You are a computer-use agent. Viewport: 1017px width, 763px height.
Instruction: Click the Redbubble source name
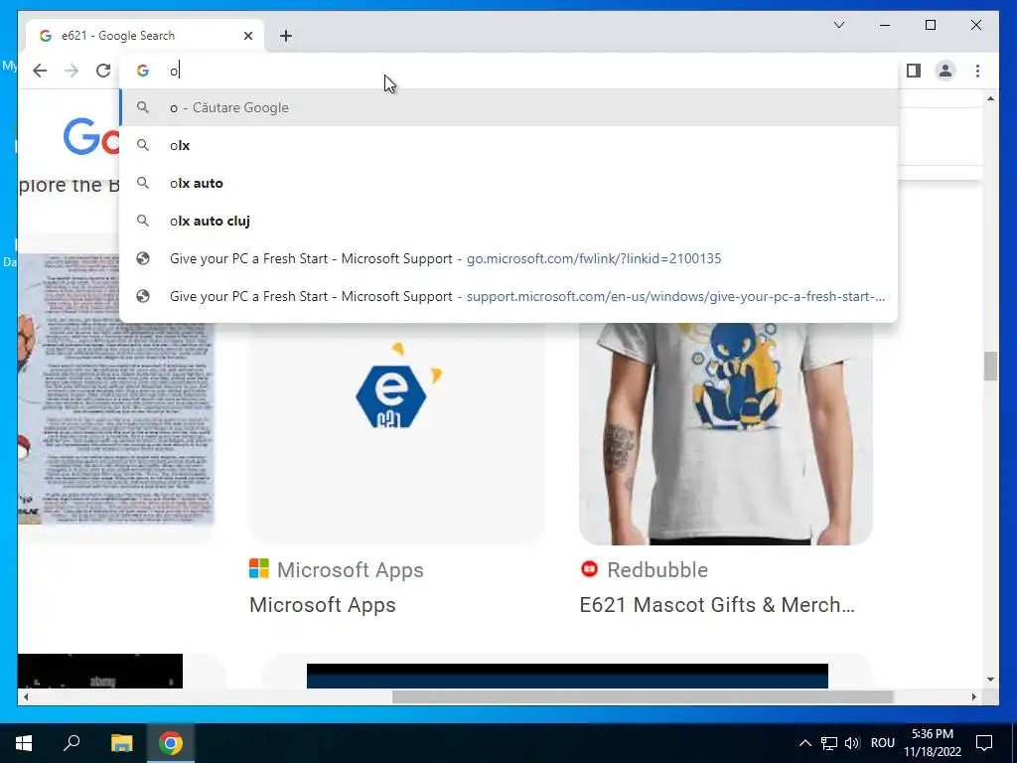657,569
